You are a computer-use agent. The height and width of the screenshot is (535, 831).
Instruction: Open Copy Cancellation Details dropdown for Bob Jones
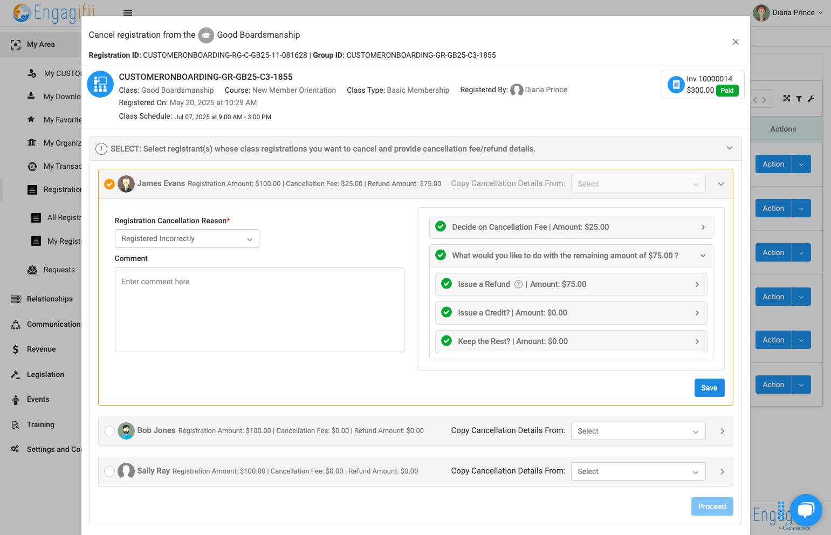tap(638, 431)
